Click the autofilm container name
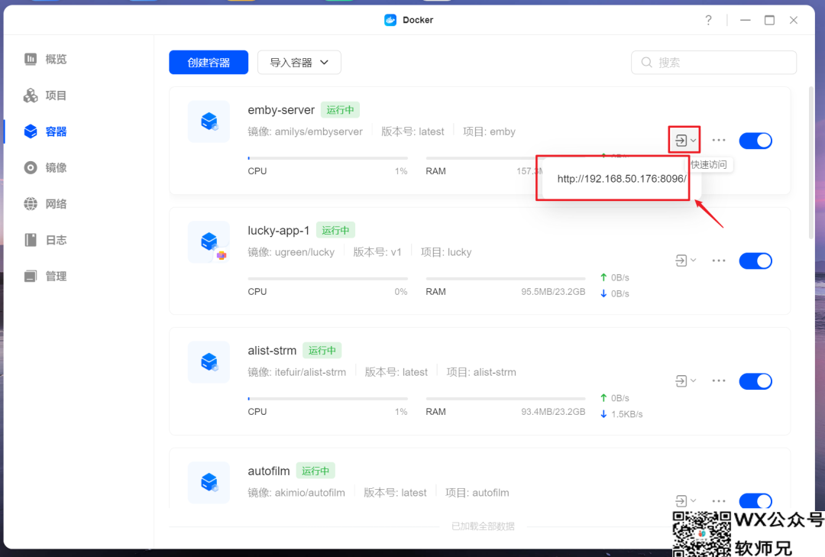This screenshot has width=825, height=557. [269, 471]
